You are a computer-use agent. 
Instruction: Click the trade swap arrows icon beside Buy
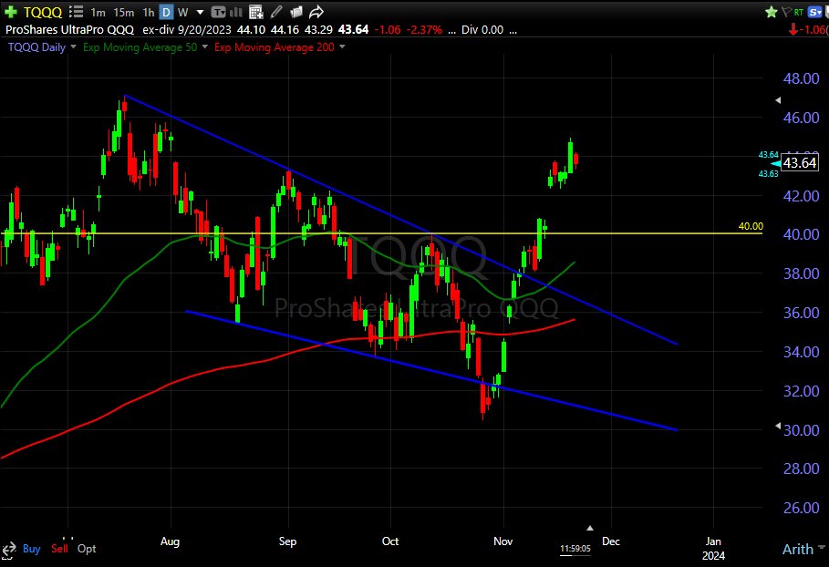point(8,549)
